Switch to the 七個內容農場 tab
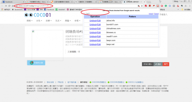The image size is (192, 102). pyautogui.click(x=61, y=2)
